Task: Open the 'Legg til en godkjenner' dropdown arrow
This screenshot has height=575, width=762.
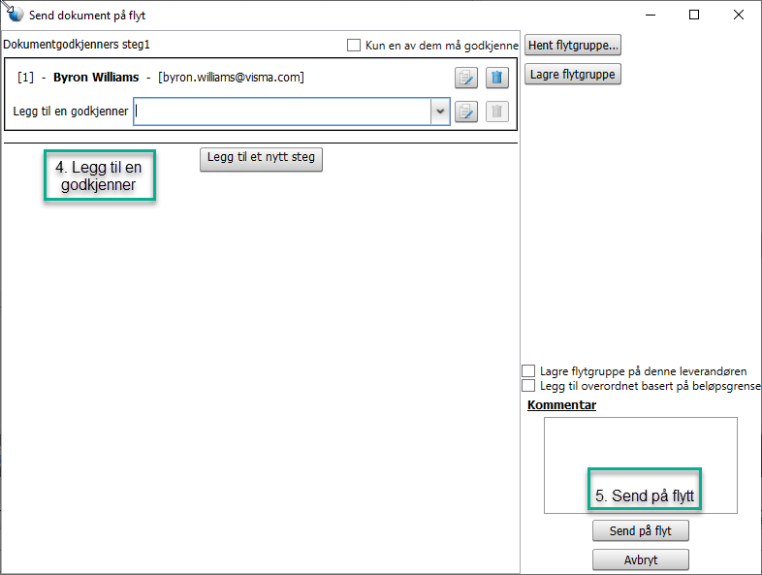Action: 440,112
